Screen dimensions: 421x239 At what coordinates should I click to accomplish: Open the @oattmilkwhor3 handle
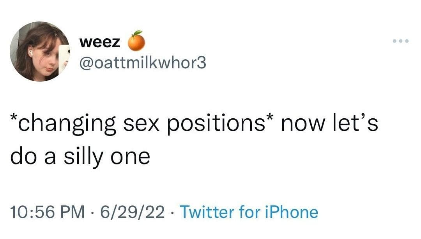pos(142,62)
